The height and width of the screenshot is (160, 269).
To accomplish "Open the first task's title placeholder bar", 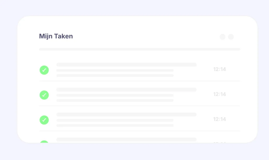I will [x=126, y=65].
